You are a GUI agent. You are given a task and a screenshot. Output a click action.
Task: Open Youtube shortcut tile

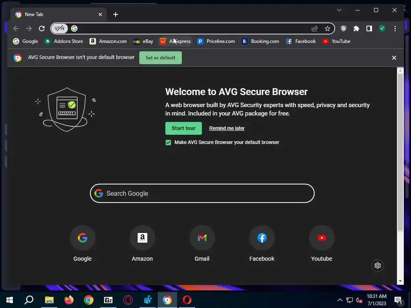click(x=321, y=243)
